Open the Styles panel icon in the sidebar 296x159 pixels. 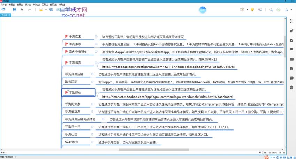pos(291,59)
